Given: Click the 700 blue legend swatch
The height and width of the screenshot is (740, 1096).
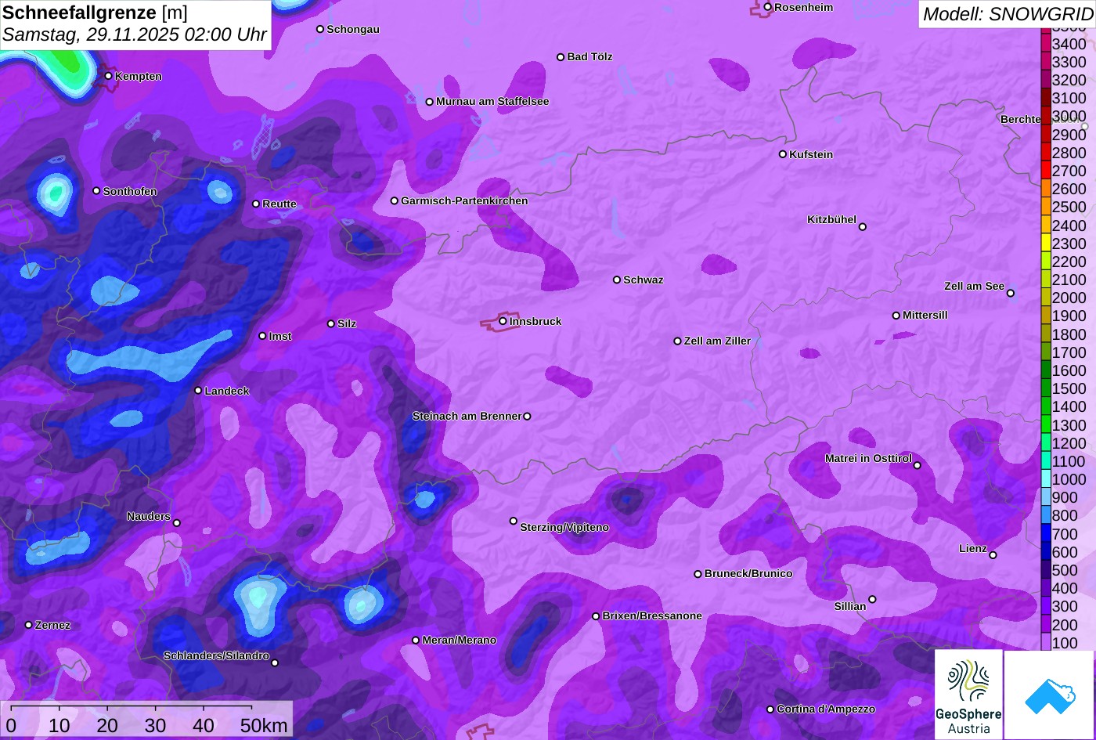Looking at the screenshot, I should (1045, 533).
